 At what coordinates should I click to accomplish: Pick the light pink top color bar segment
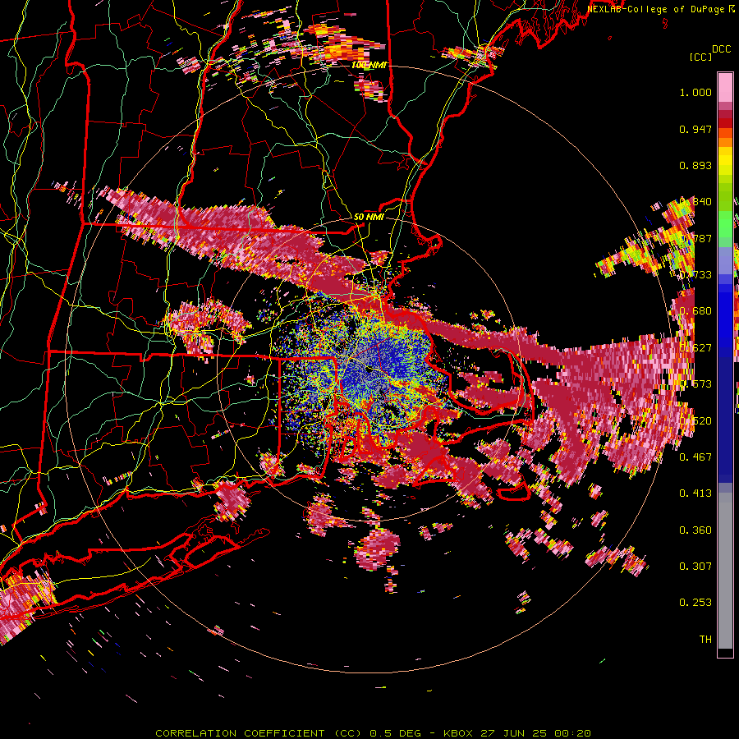pyautogui.click(x=725, y=88)
